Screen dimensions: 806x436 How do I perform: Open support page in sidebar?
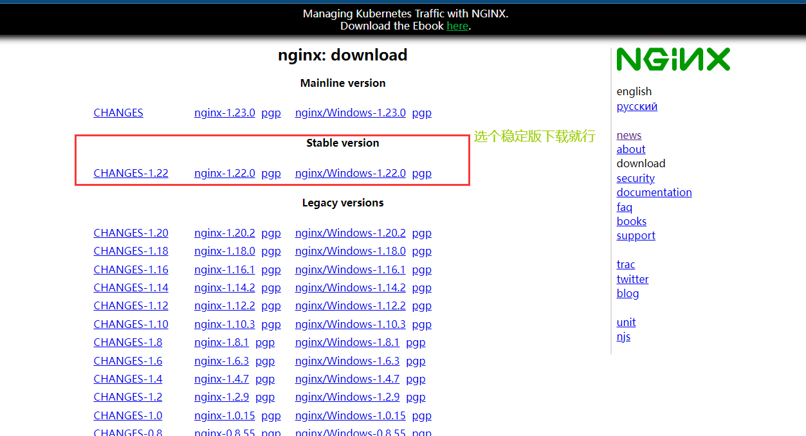click(x=636, y=235)
